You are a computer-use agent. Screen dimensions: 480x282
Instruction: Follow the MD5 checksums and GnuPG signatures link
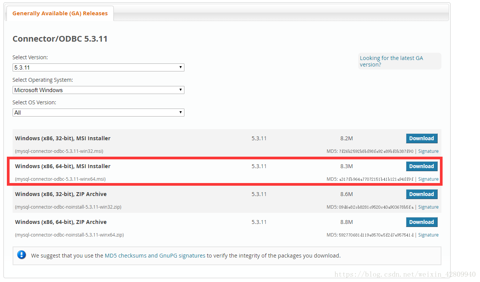click(x=155, y=256)
